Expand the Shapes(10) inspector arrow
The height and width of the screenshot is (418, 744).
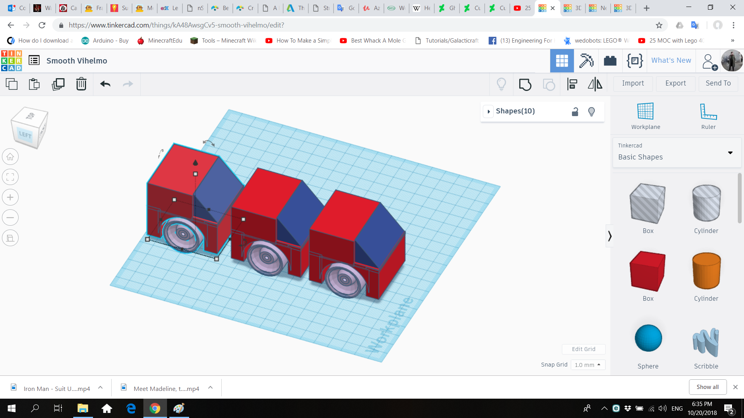[x=489, y=111]
